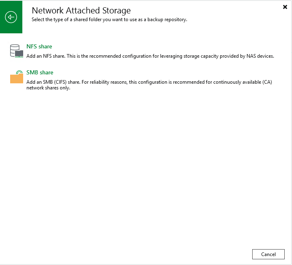The width and height of the screenshot is (292, 265).
Task: Click the SMB share orange folder icon
Action: click(17, 77)
